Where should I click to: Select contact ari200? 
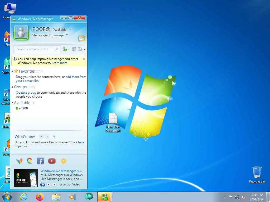tap(23, 108)
